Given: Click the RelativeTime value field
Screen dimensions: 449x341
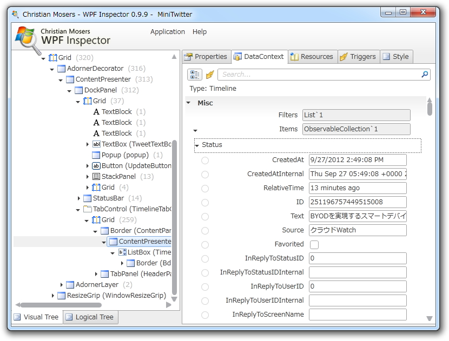Looking at the screenshot, I should pyautogui.click(x=358, y=188).
